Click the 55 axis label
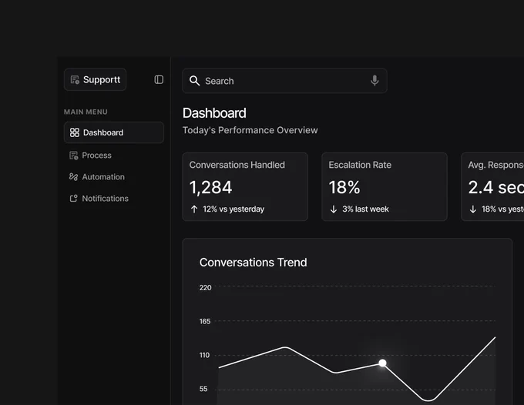The width and height of the screenshot is (524, 405). (x=203, y=389)
